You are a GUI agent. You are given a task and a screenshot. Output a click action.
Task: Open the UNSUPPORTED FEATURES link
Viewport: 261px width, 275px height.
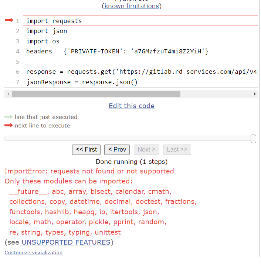click(66, 242)
